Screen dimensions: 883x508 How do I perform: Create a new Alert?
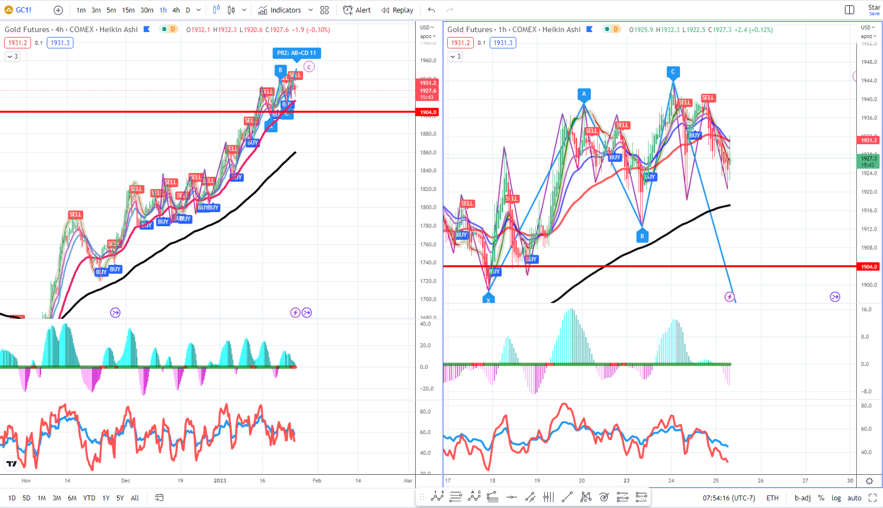point(357,10)
